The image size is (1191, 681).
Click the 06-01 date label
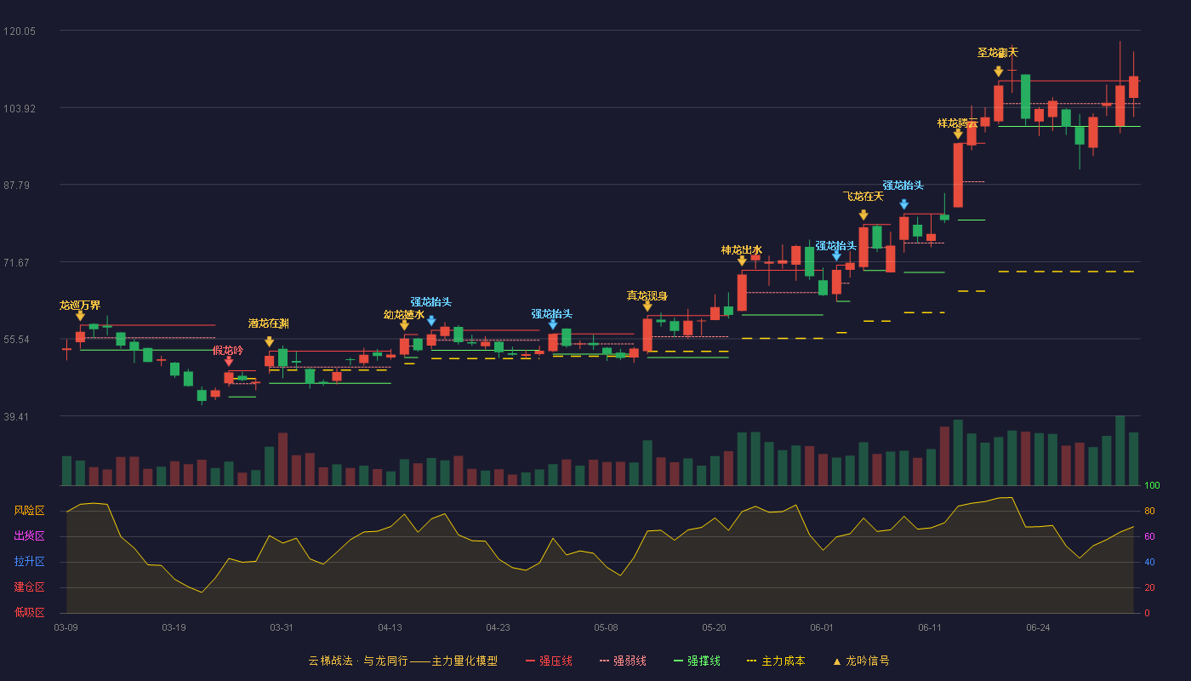pyautogui.click(x=822, y=627)
